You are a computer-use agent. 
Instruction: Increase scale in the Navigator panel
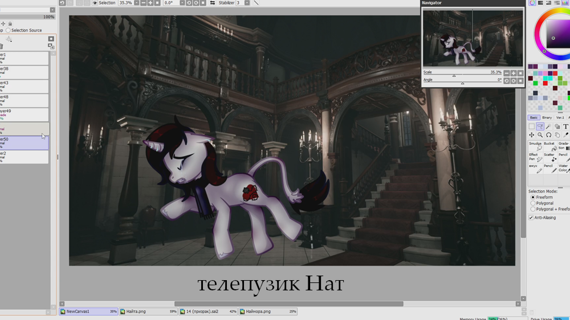click(514, 73)
